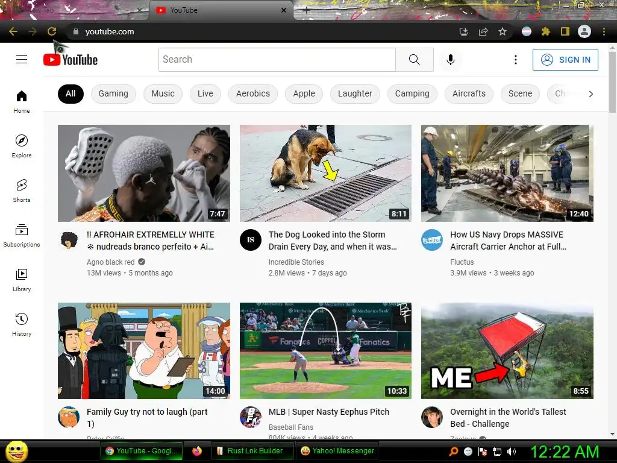The height and width of the screenshot is (463, 617).
Task: Open the dog storm drain video thumbnail
Action: pos(325,173)
